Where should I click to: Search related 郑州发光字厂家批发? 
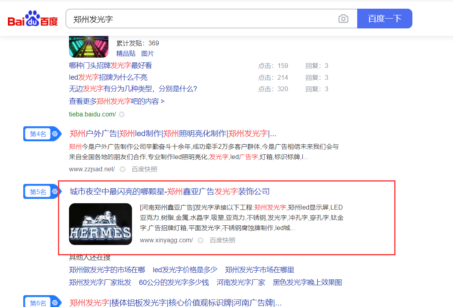[100, 282]
